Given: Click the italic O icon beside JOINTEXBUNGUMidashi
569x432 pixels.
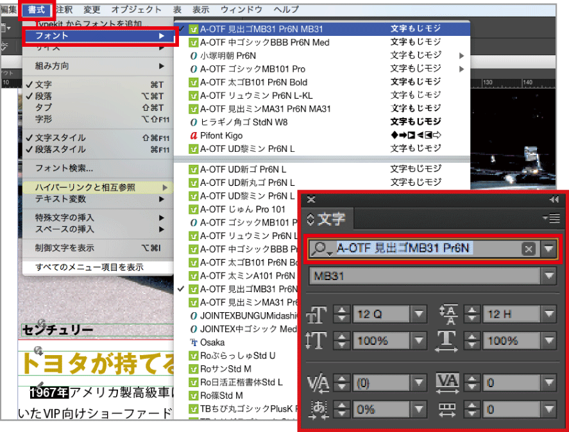Looking at the screenshot, I should (x=194, y=316).
